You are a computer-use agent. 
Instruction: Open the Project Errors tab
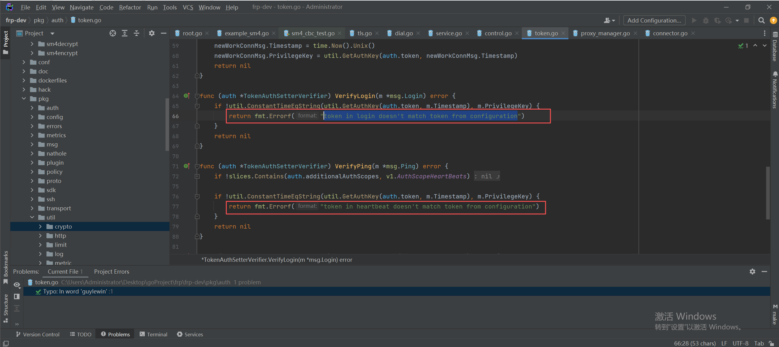(x=112, y=272)
